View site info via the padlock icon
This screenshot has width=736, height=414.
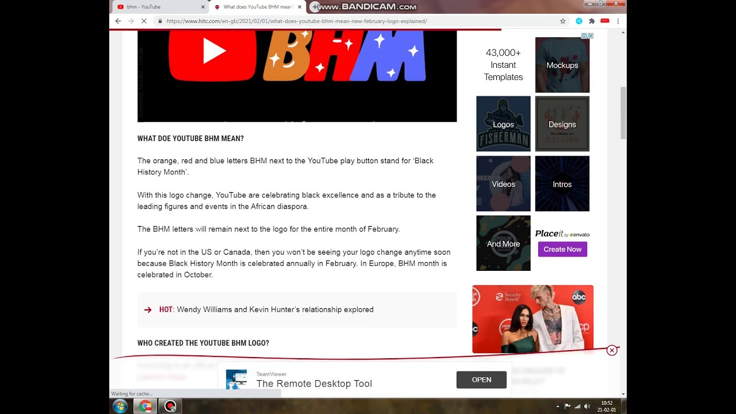160,21
